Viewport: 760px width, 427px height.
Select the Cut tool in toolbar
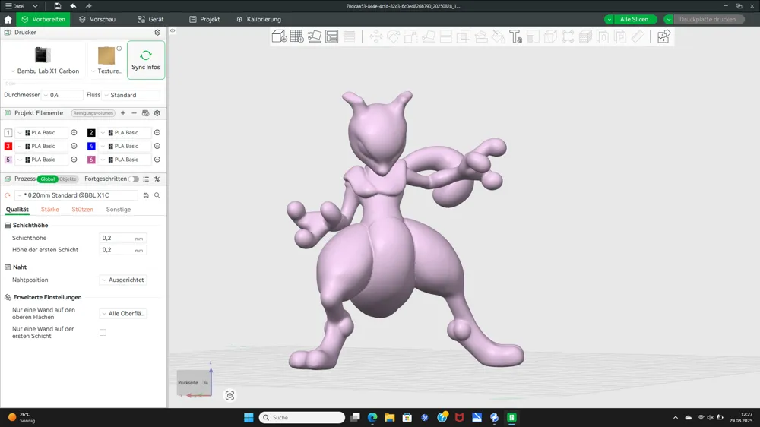(446, 36)
